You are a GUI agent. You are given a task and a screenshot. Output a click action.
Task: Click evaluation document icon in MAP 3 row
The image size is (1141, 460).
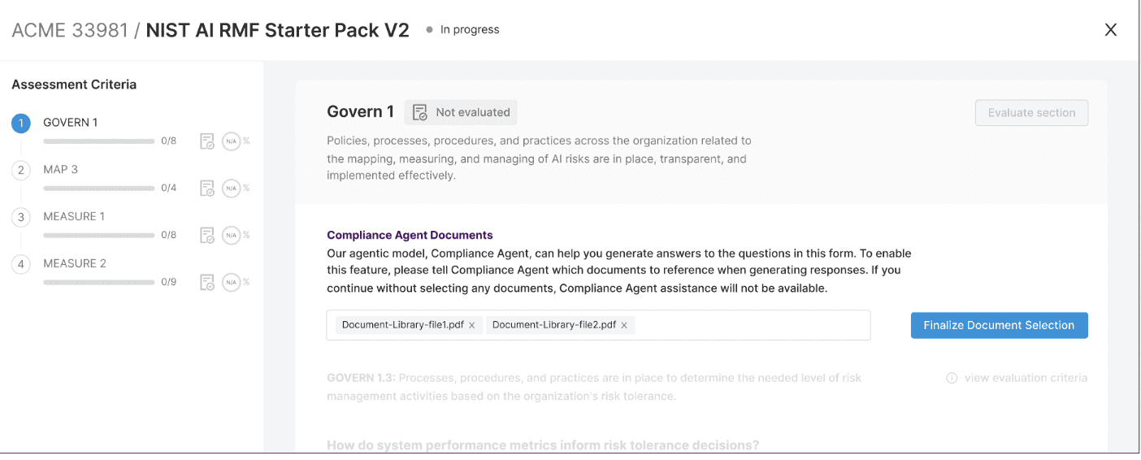click(x=207, y=189)
